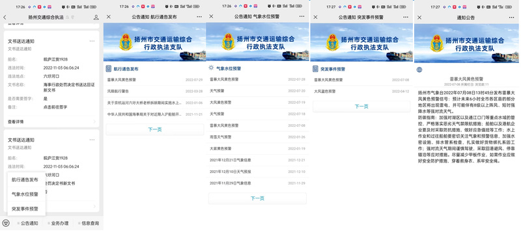
Task: Open 雷暴大风黄色预警 dated 2022-07-28 in 气象水位预警
Action: coord(257,79)
